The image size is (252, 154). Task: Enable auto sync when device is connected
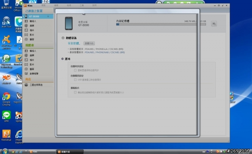click(x=75, y=70)
